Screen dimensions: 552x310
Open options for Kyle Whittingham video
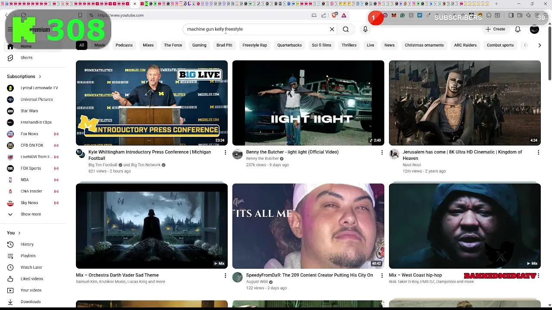coord(225,152)
